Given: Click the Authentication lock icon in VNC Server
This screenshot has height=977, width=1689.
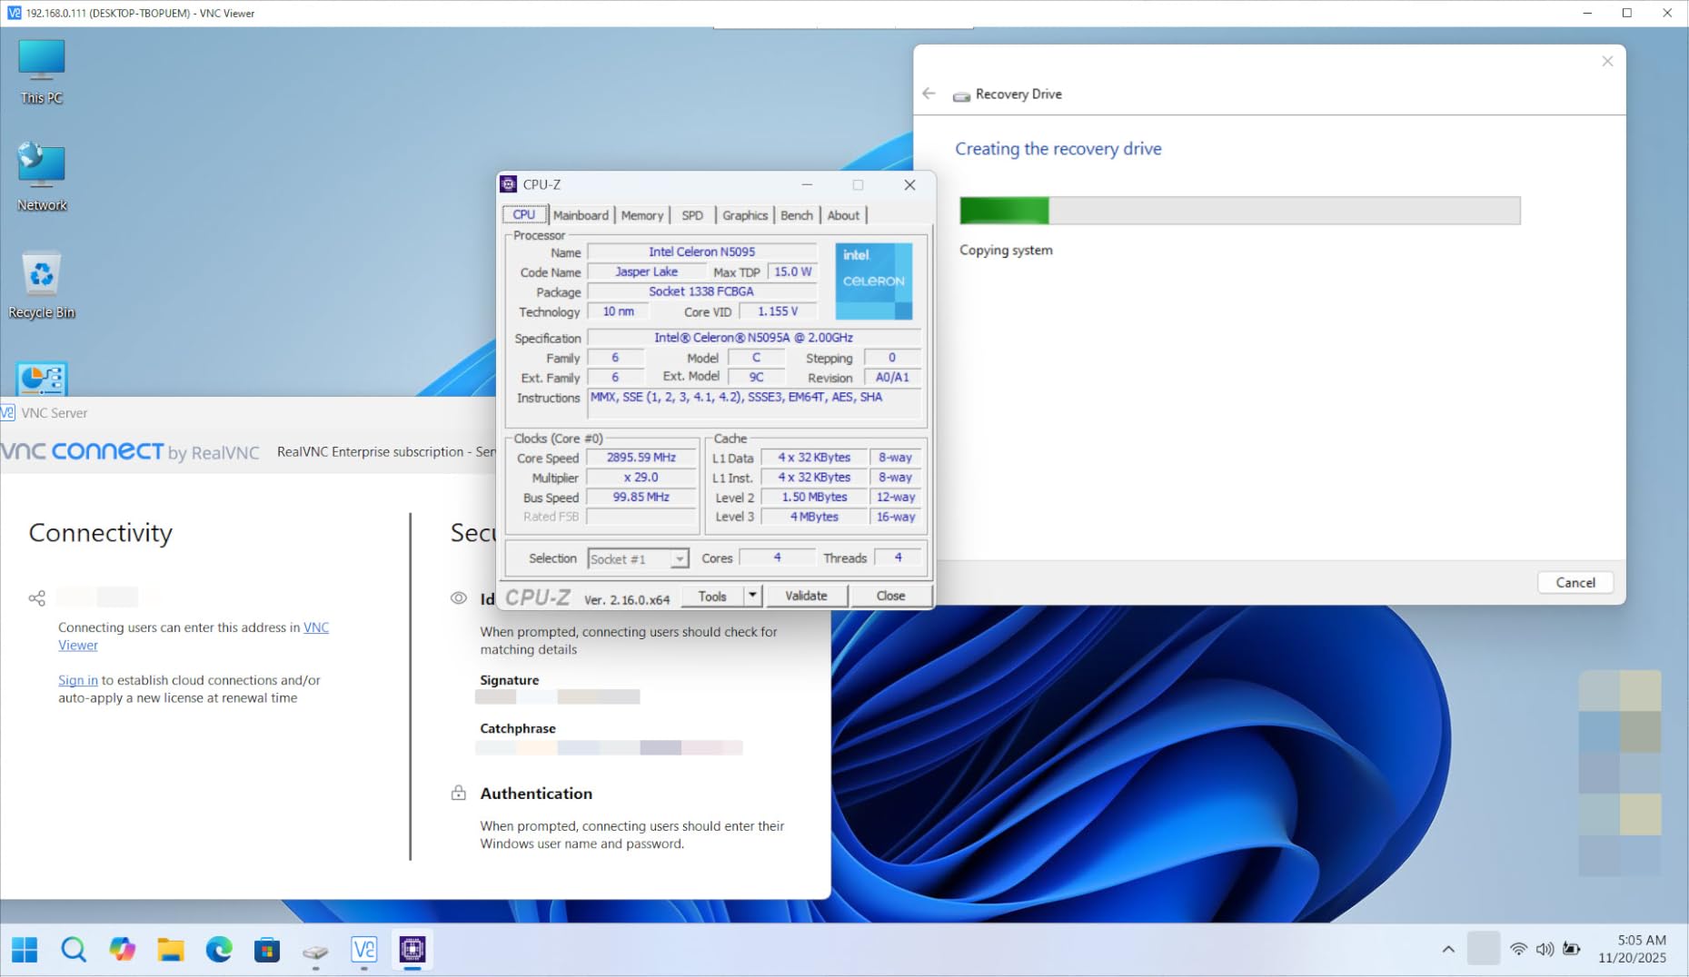Looking at the screenshot, I should coord(459,793).
